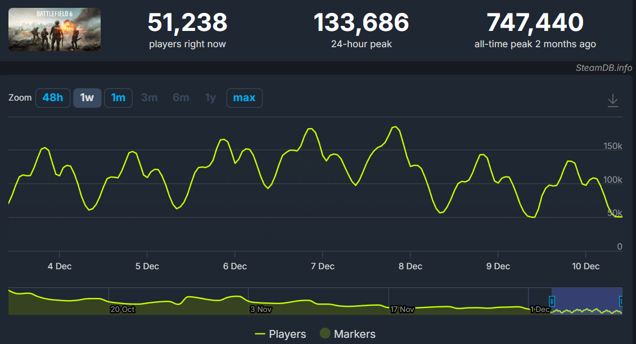Click the 50k y-axis label

coord(615,212)
